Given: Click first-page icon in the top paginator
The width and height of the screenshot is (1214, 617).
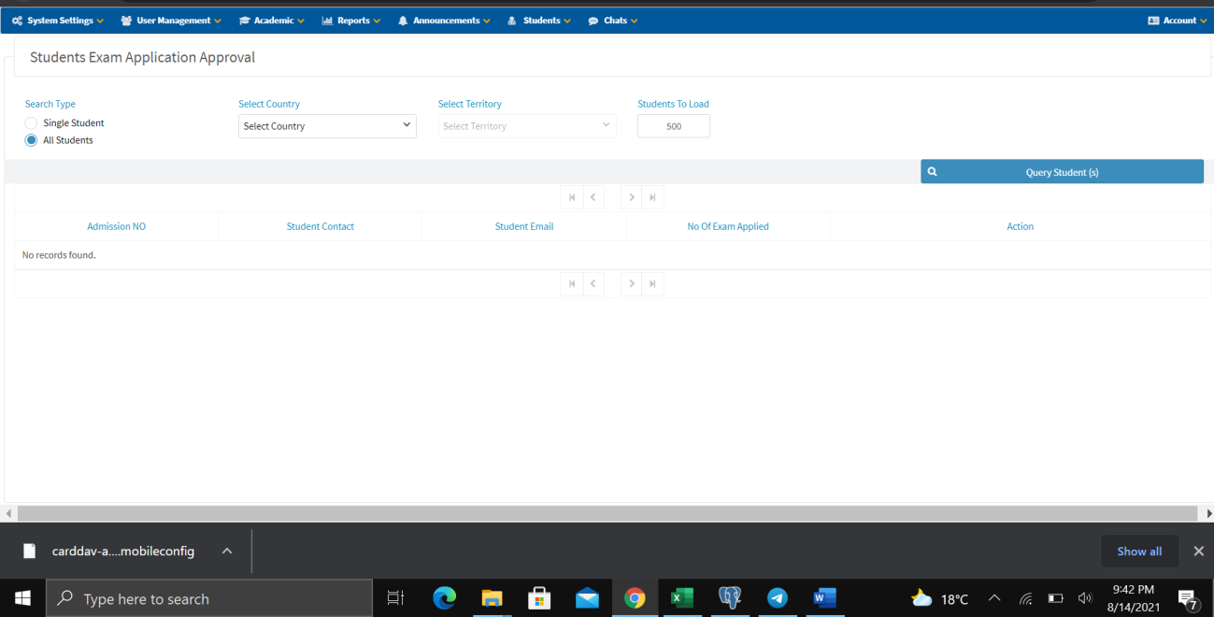Looking at the screenshot, I should click(572, 197).
